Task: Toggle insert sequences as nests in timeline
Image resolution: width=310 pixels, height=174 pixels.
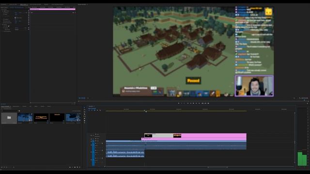Action: pos(89,110)
